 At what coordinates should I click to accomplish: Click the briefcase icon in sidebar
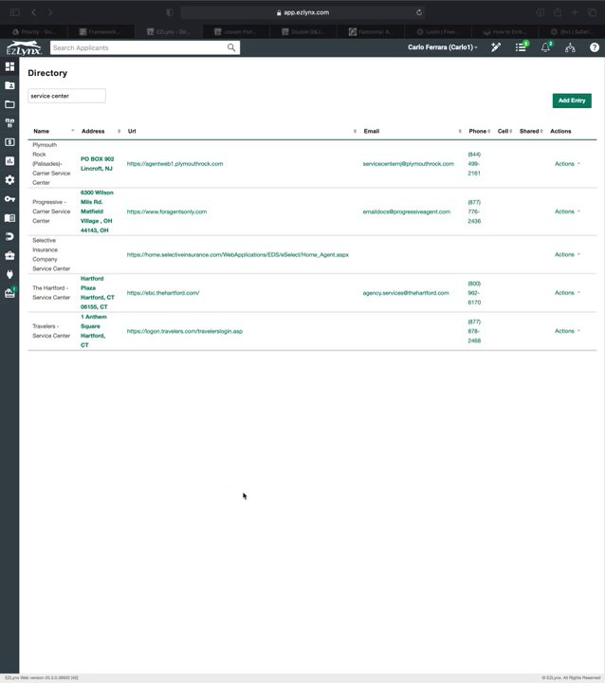click(9, 255)
